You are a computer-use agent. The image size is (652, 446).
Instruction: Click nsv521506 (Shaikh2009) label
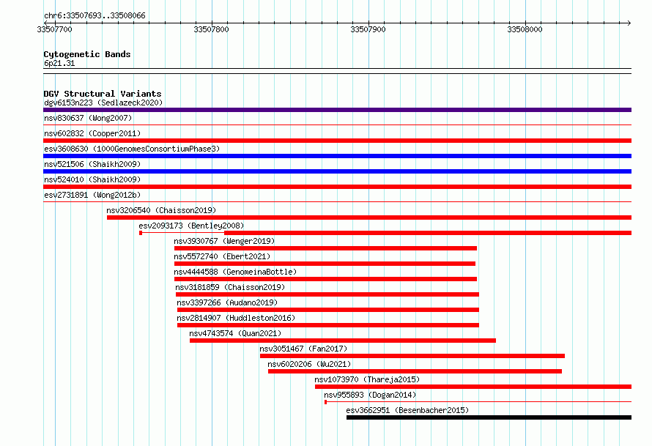(x=92, y=164)
